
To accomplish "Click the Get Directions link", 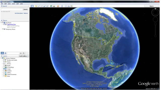I will [x=19, y=13].
